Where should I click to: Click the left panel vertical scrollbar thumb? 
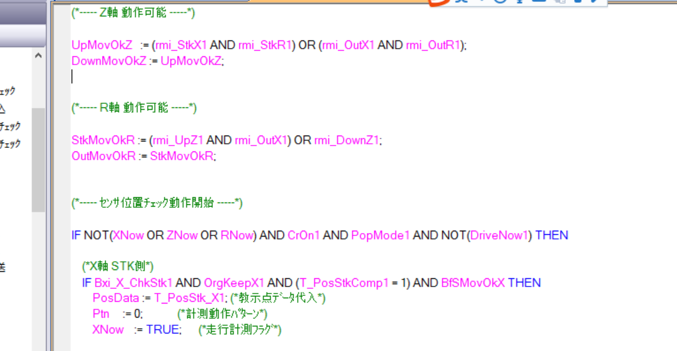pyautogui.click(x=38, y=158)
